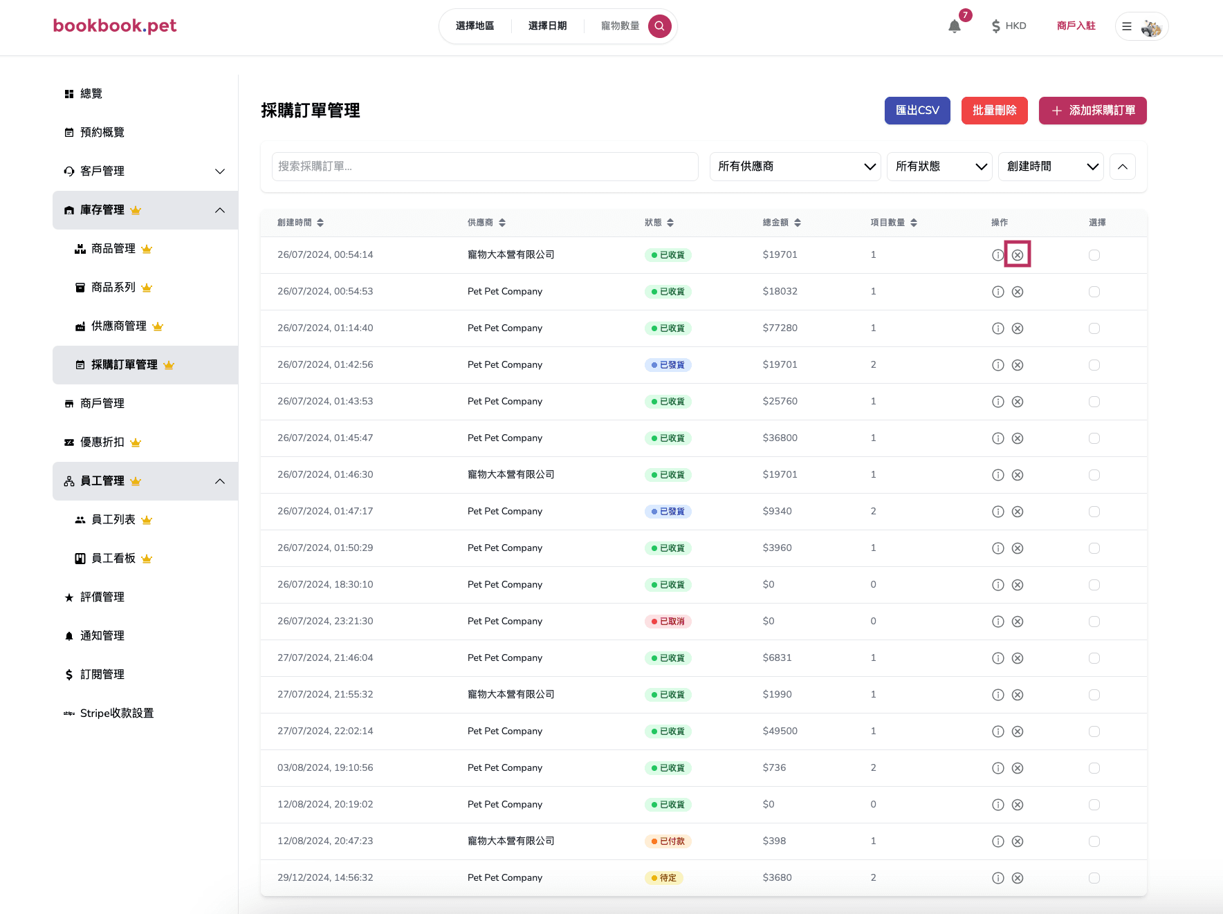Click the 寵物數量 pet count field
This screenshot has width=1223, height=914.
pos(620,26)
